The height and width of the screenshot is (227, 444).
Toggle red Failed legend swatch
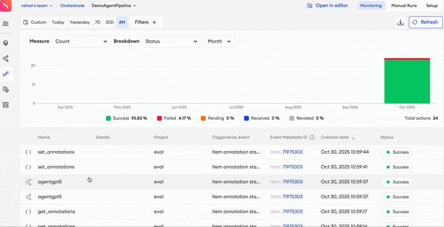point(159,118)
